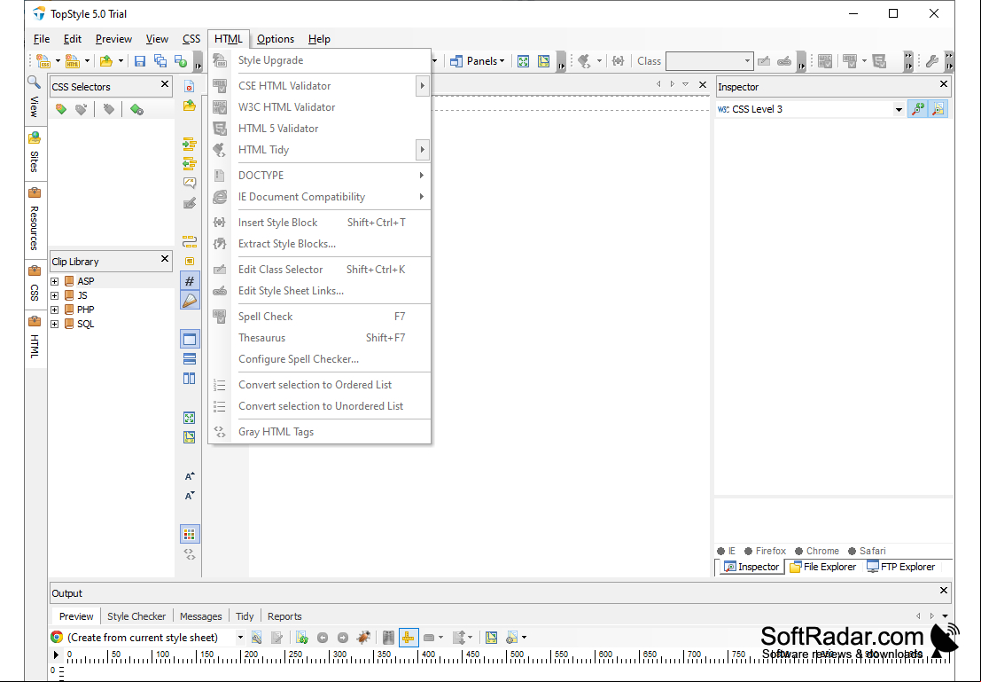Click the full screen icon beside Panels
Image resolution: width=981 pixels, height=682 pixels.
coord(524,60)
